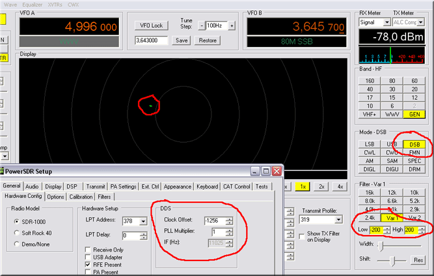
Task: Enable the Receive Only checkbox
Action: click(88, 250)
